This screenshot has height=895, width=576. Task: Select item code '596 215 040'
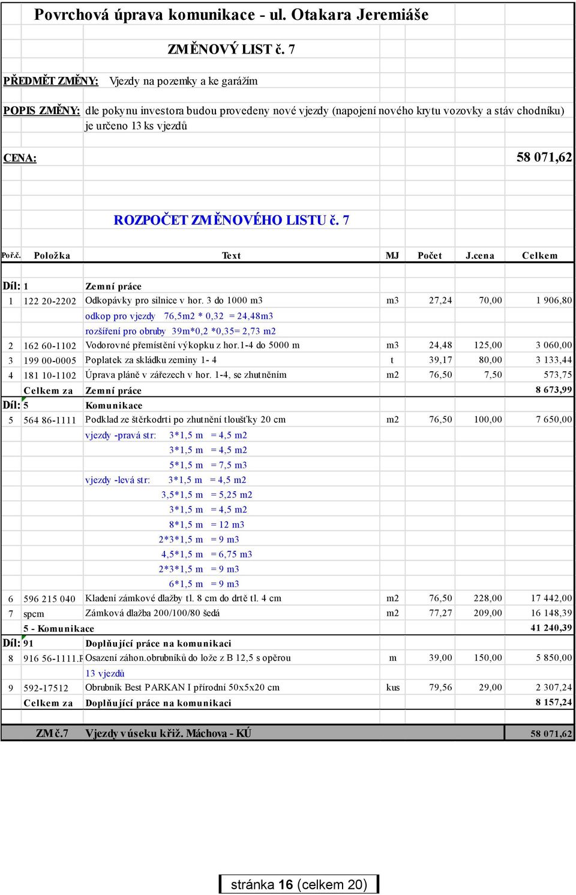(49, 599)
